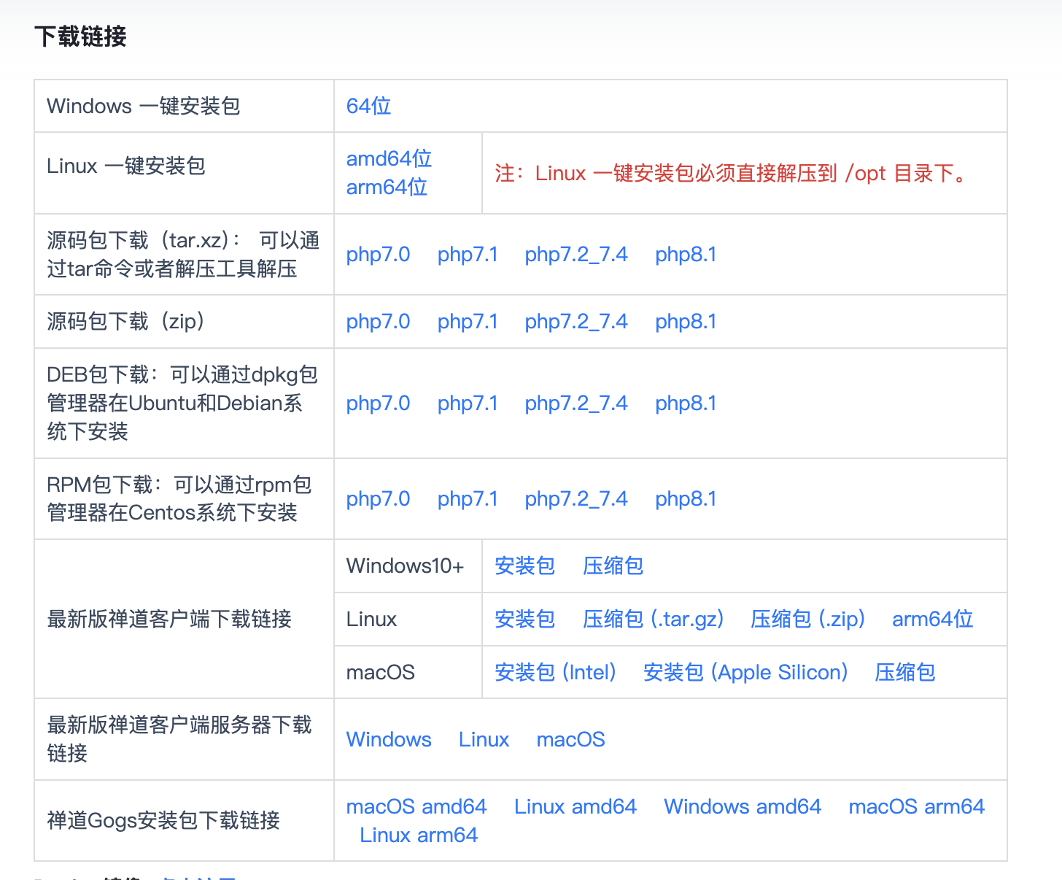Download the Linux amd64位 package

(x=389, y=158)
